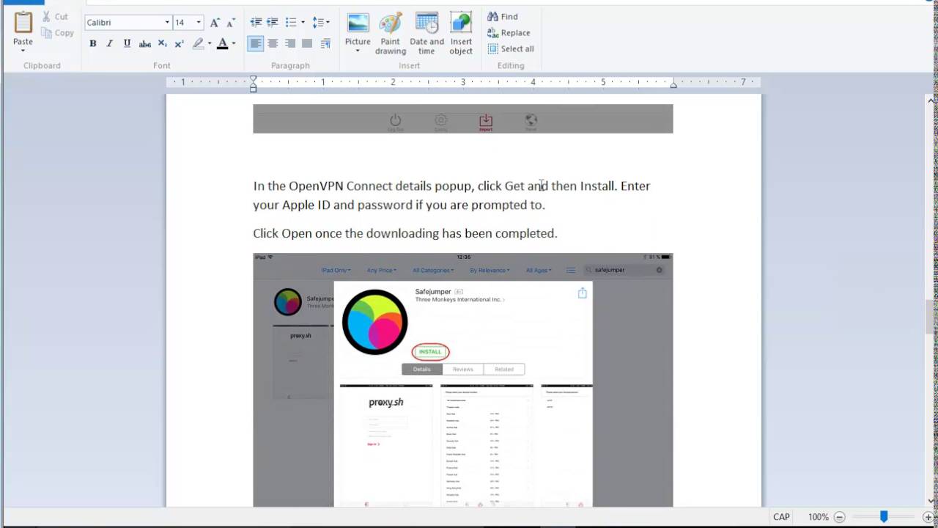The width and height of the screenshot is (938, 528).
Task: Open the line spacing menu
Action: pyautogui.click(x=321, y=23)
